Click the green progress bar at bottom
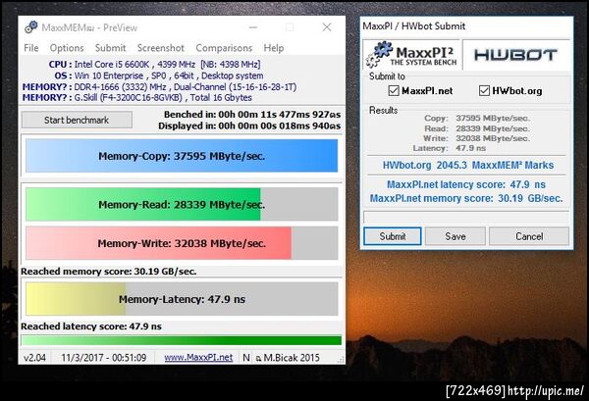Image resolution: width=589 pixels, height=401 pixels. (182, 340)
